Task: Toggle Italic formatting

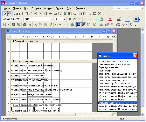Action: 75,19
